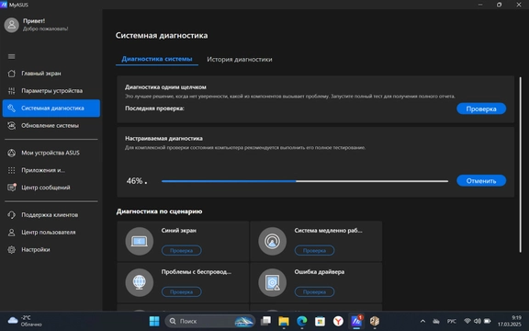Click the Проблемы с беспровод... globe icon
This screenshot has width=529, height=331.
(x=140, y=282)
